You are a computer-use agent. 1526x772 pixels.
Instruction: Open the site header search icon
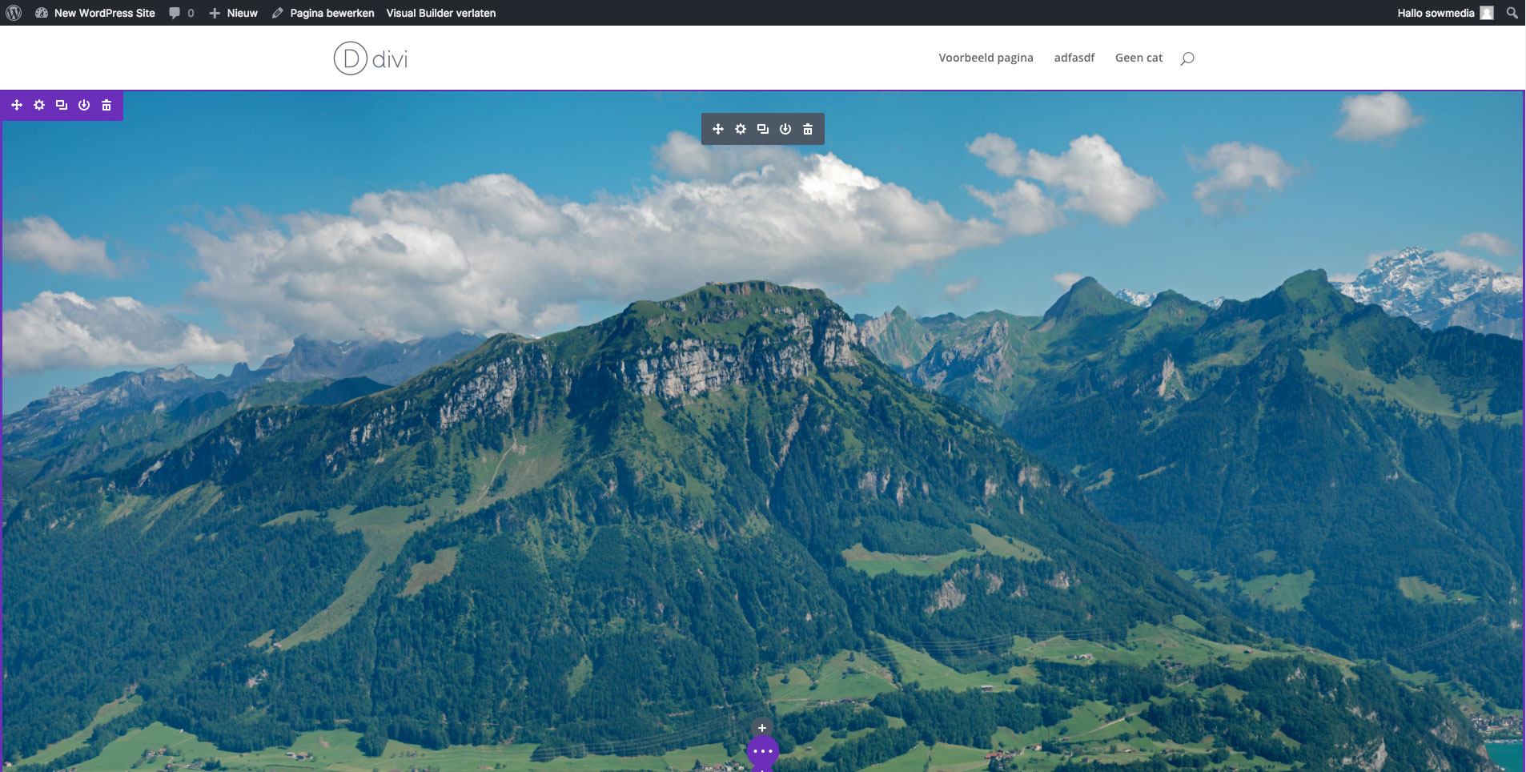coord(1187,58)
